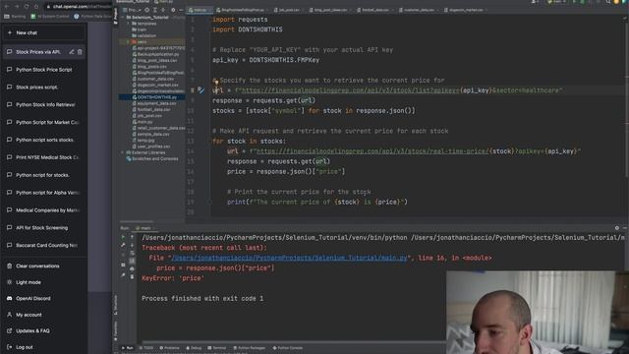
Task: Focus the chat.openai.com address bar
Action: point(79,7)
